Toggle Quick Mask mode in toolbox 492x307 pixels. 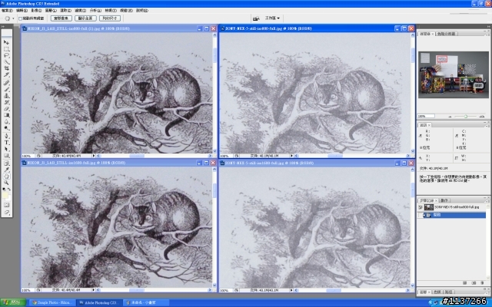6,205
